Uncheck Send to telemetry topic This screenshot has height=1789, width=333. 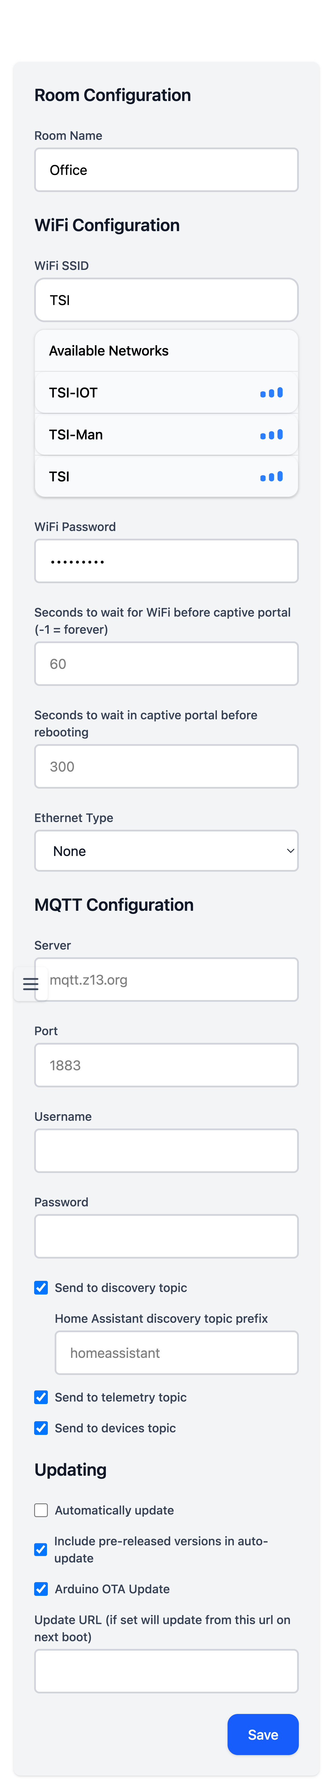pos(41,1397)
